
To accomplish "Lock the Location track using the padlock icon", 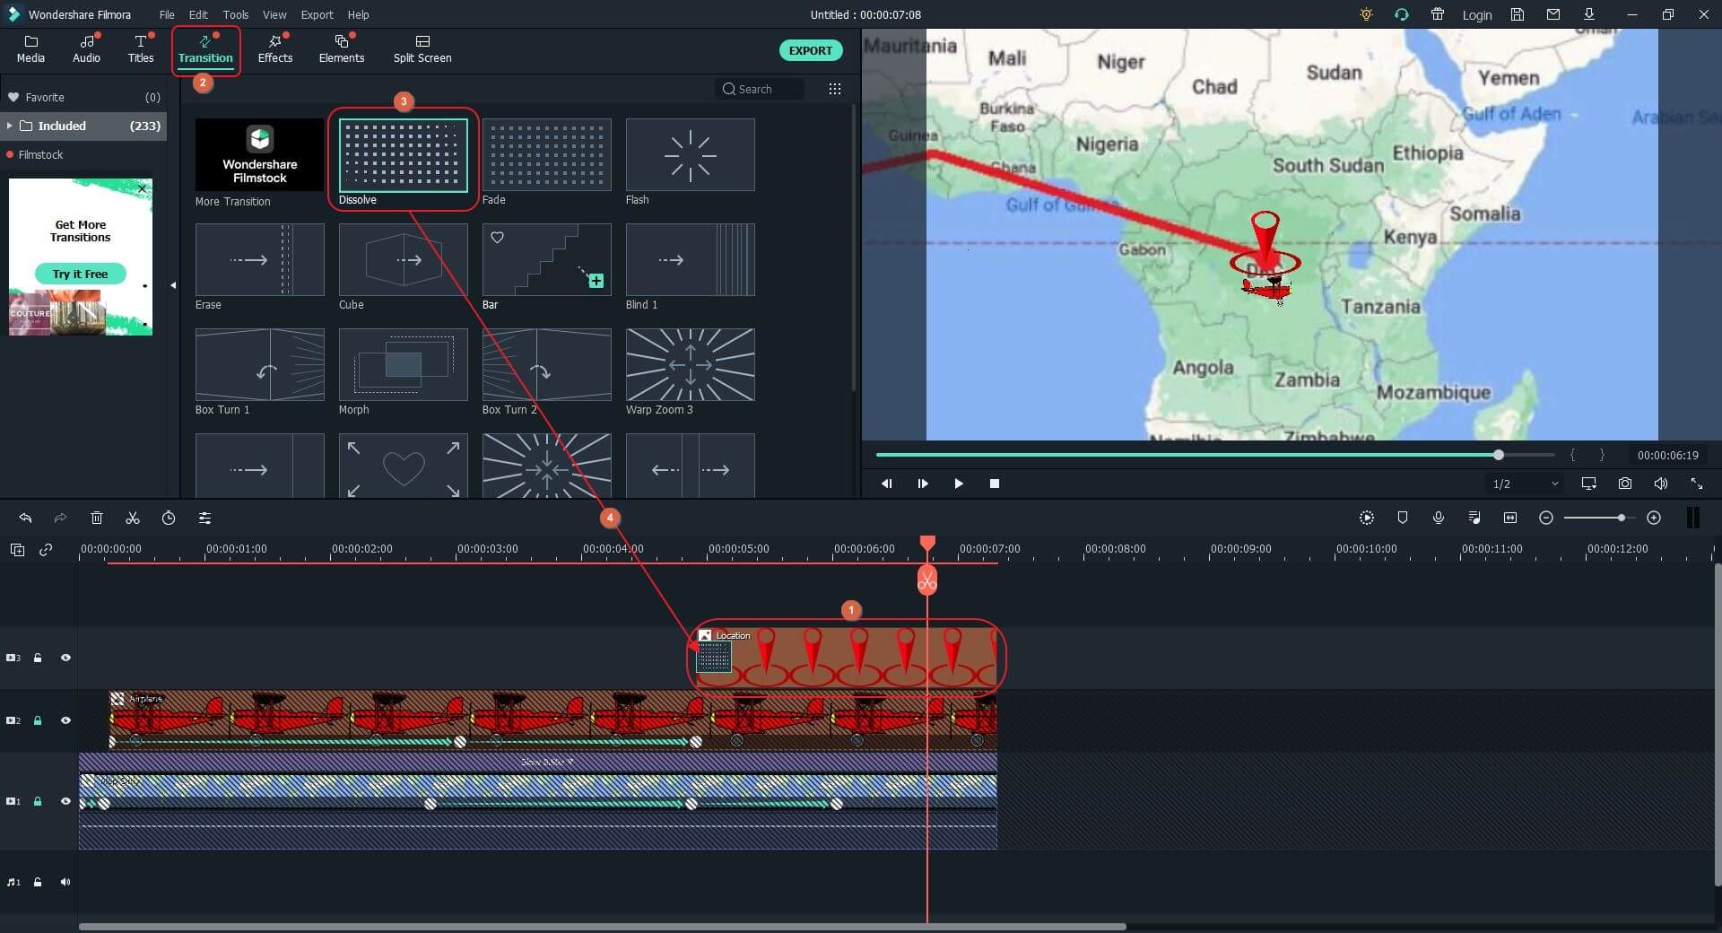I will coord(38,658).
